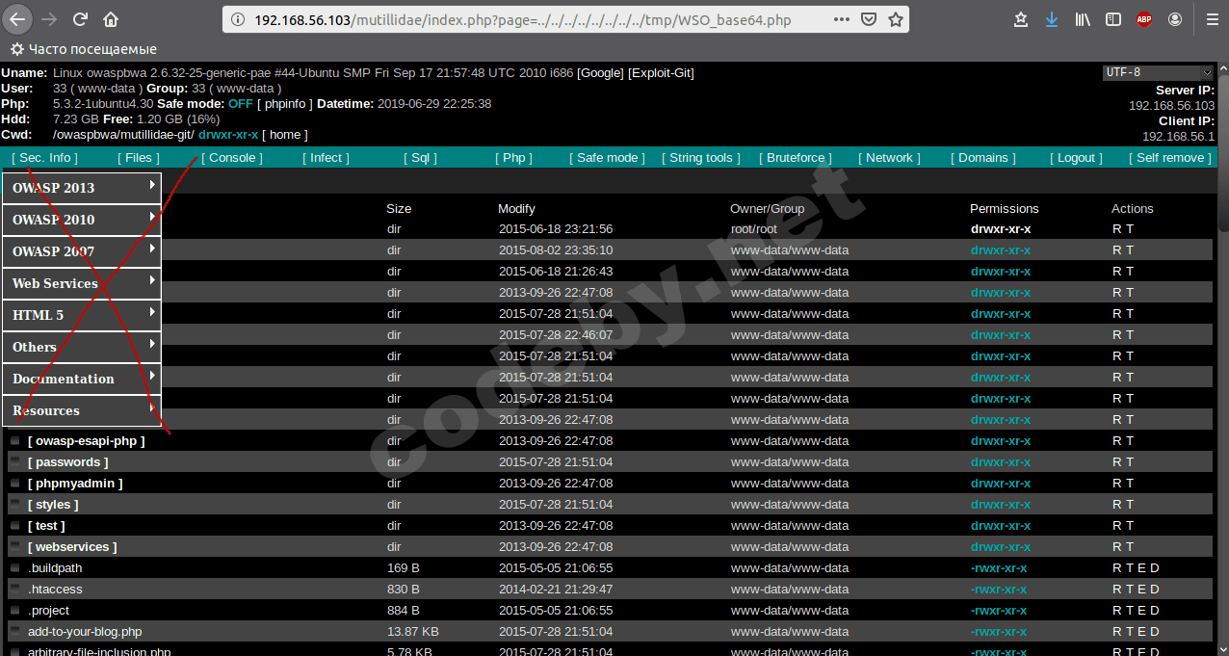Open the Php section
Screen dimensions: 1229x656
click(513, 158)
